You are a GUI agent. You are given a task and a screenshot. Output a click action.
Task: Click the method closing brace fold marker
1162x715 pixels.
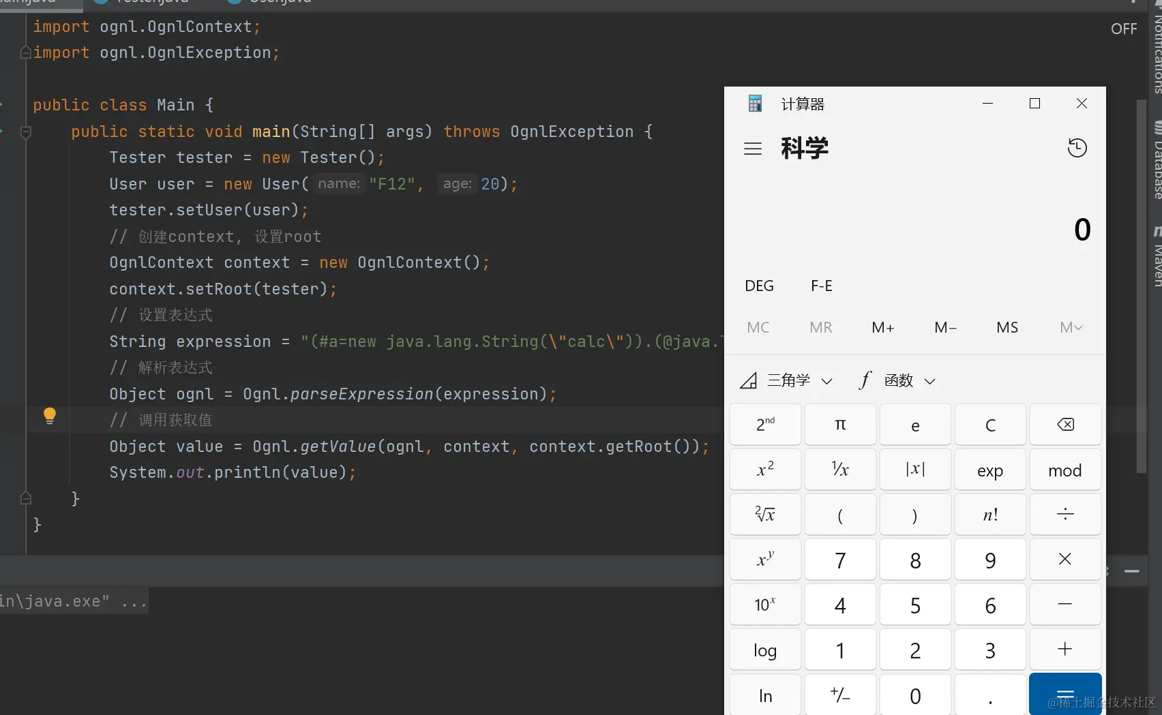(26, 498)
